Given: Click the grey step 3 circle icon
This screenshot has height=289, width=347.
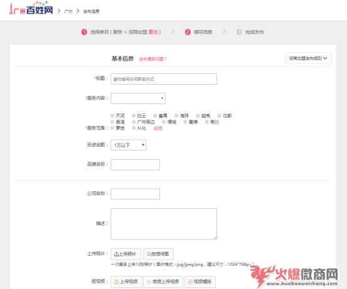Looking at the screenshot, I should click(239, 32).
